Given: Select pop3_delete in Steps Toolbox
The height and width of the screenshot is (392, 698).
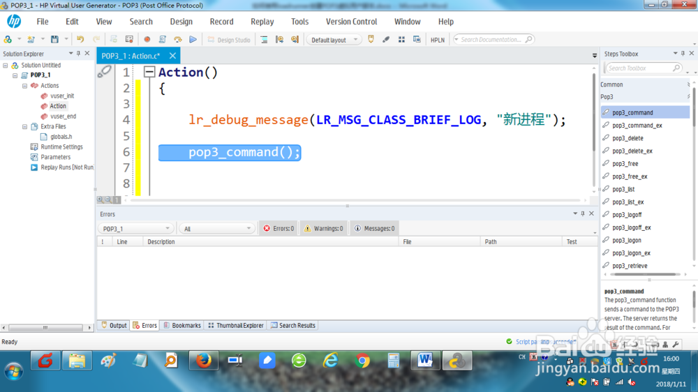Looking at the screenshot, I should (628, 138).
